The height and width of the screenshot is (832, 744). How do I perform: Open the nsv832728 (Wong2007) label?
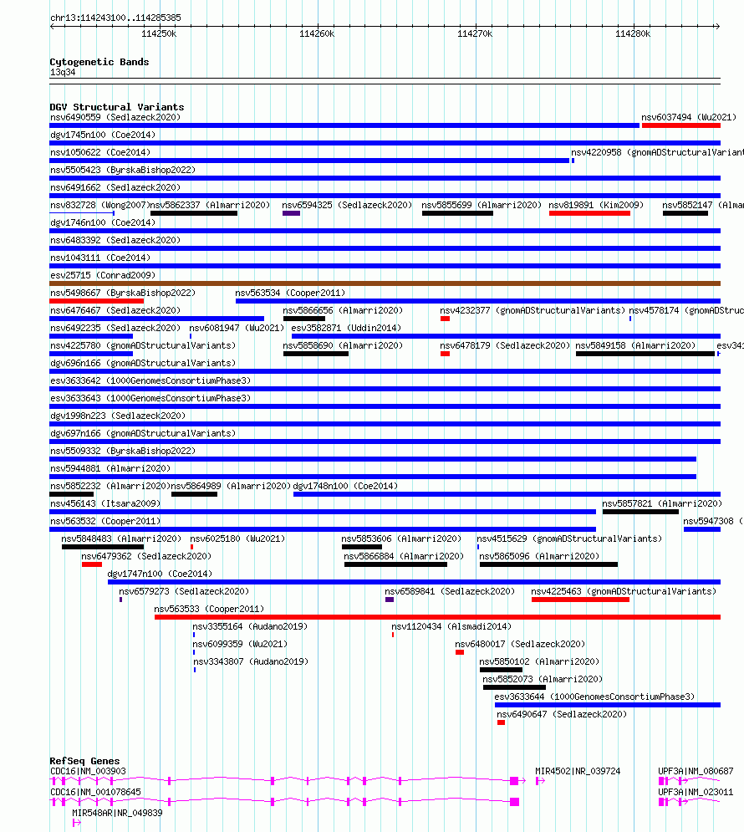click(x=100, y=205)
